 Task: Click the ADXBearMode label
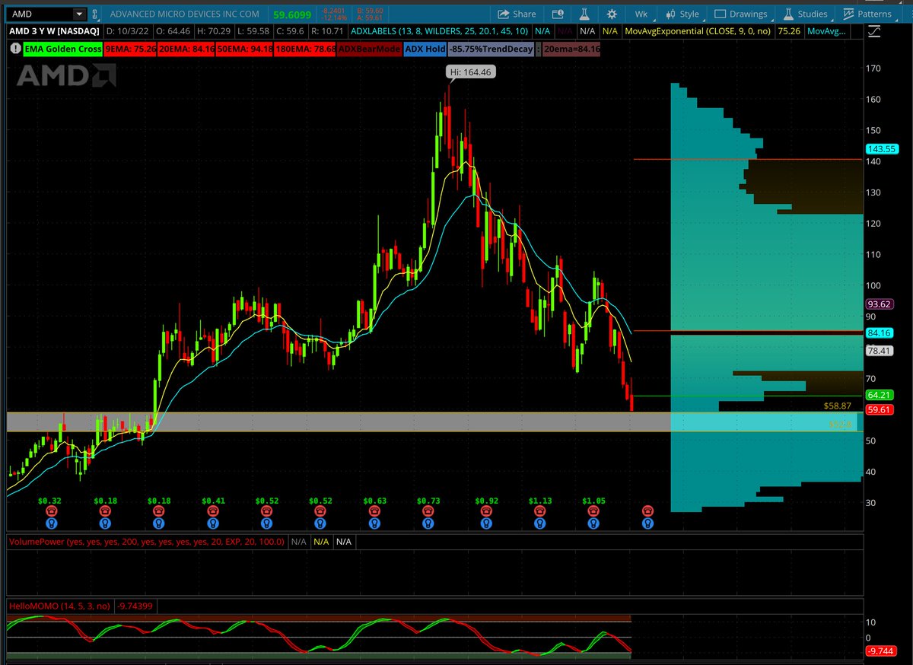(369, 49)
